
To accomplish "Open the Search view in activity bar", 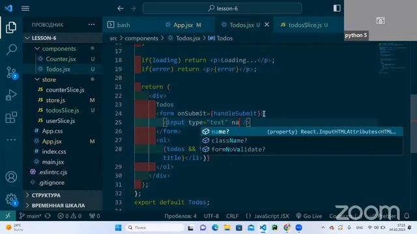I will click(11, 49).
